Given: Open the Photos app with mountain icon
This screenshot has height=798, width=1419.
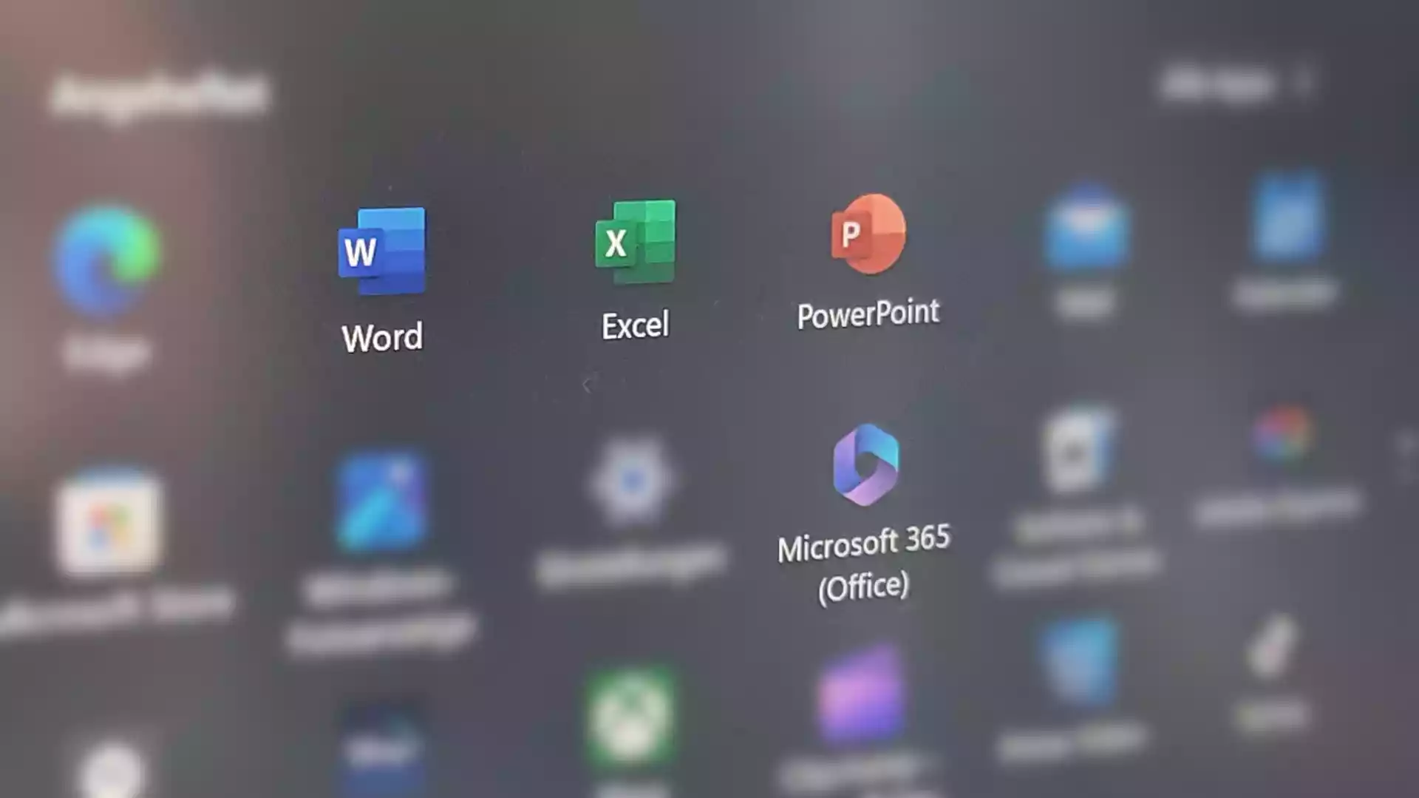Looking at the screenshot, I should pyautogui.click(x=381, y=503).
